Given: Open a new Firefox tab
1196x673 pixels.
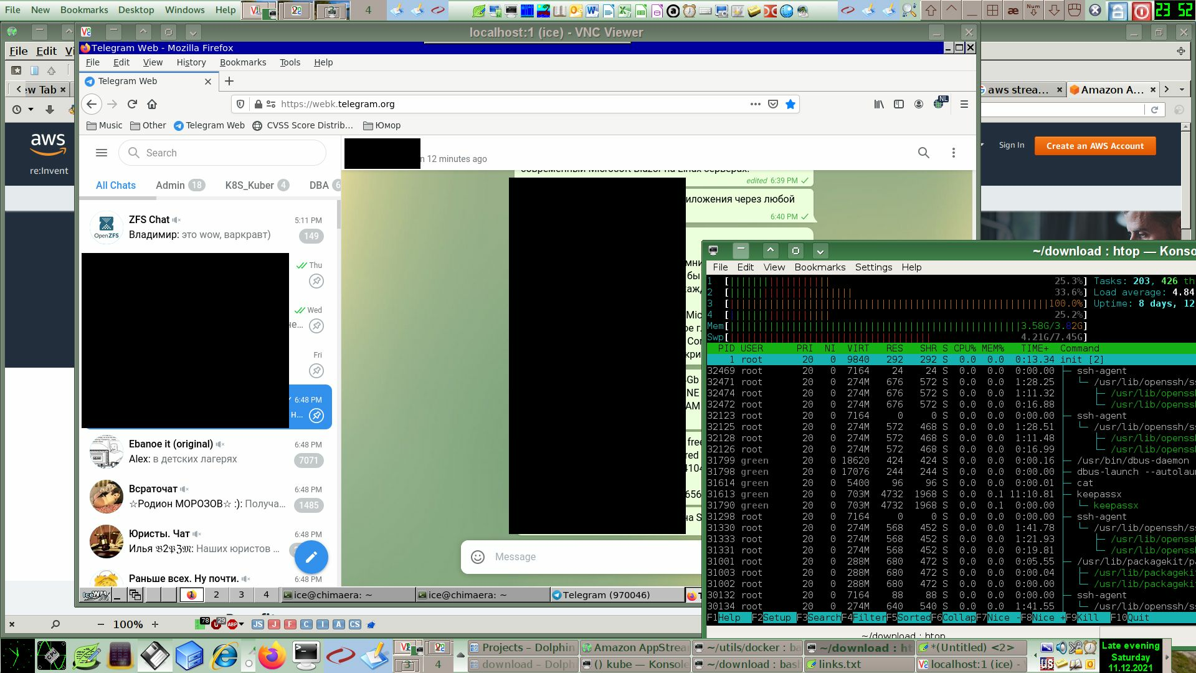Looking at the screenshot, I should (229, 81).
